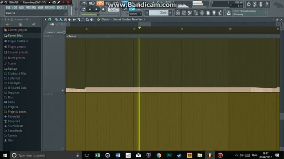Open the Mixer icon
The image size is (284, 159).
[202, 13]
